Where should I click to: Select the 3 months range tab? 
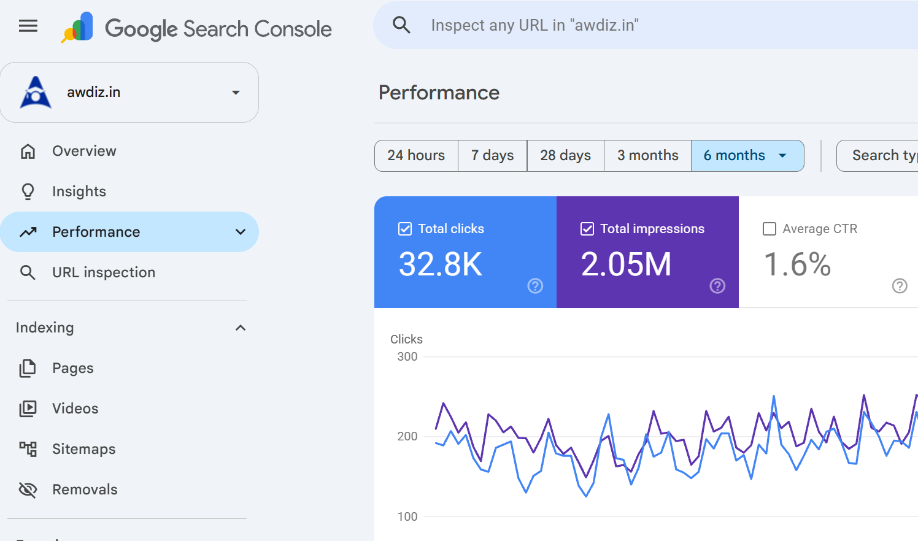coord(648,156)
